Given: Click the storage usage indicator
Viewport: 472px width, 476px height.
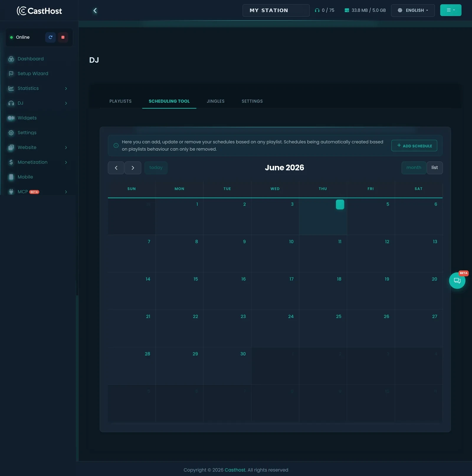Looking at the screenshot, I should pyautogui.click(x=365, y=10).
